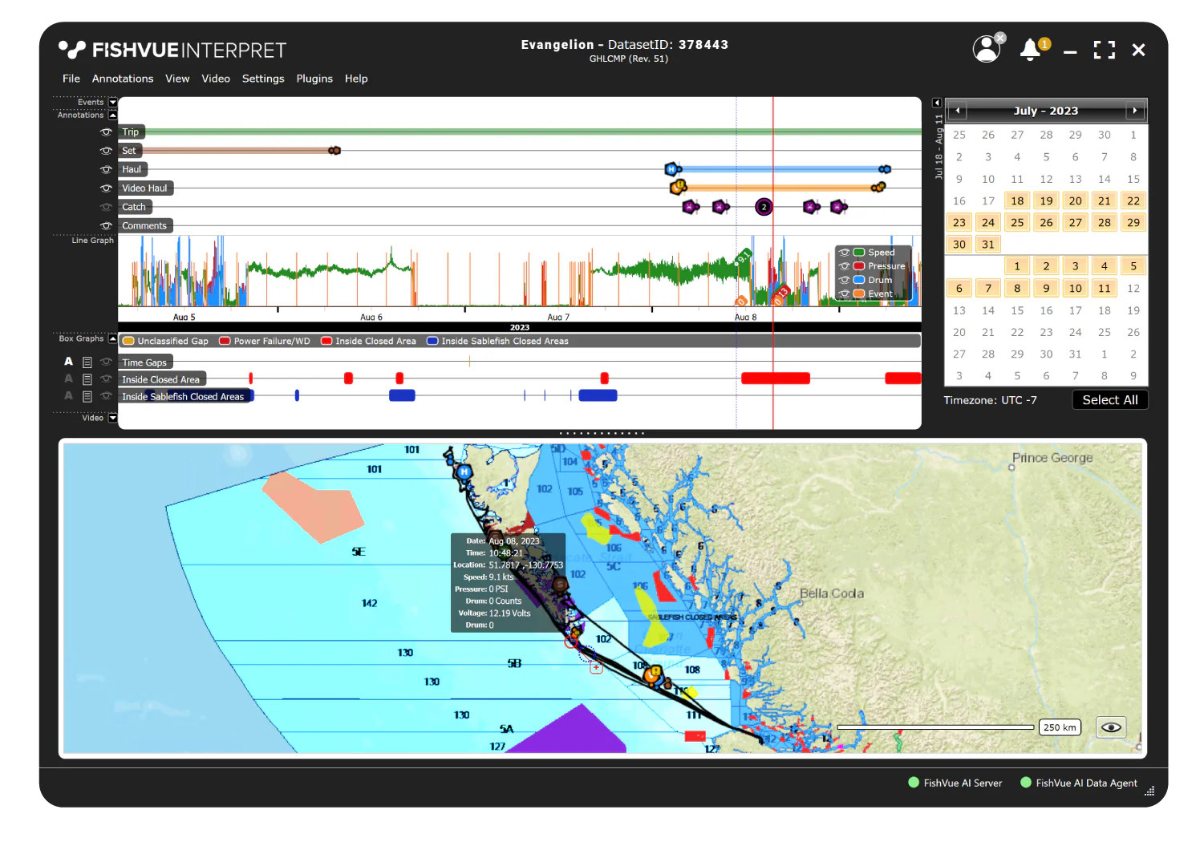Open the user account profile icon
This screenshot has width=1200, height=842.
986,50
